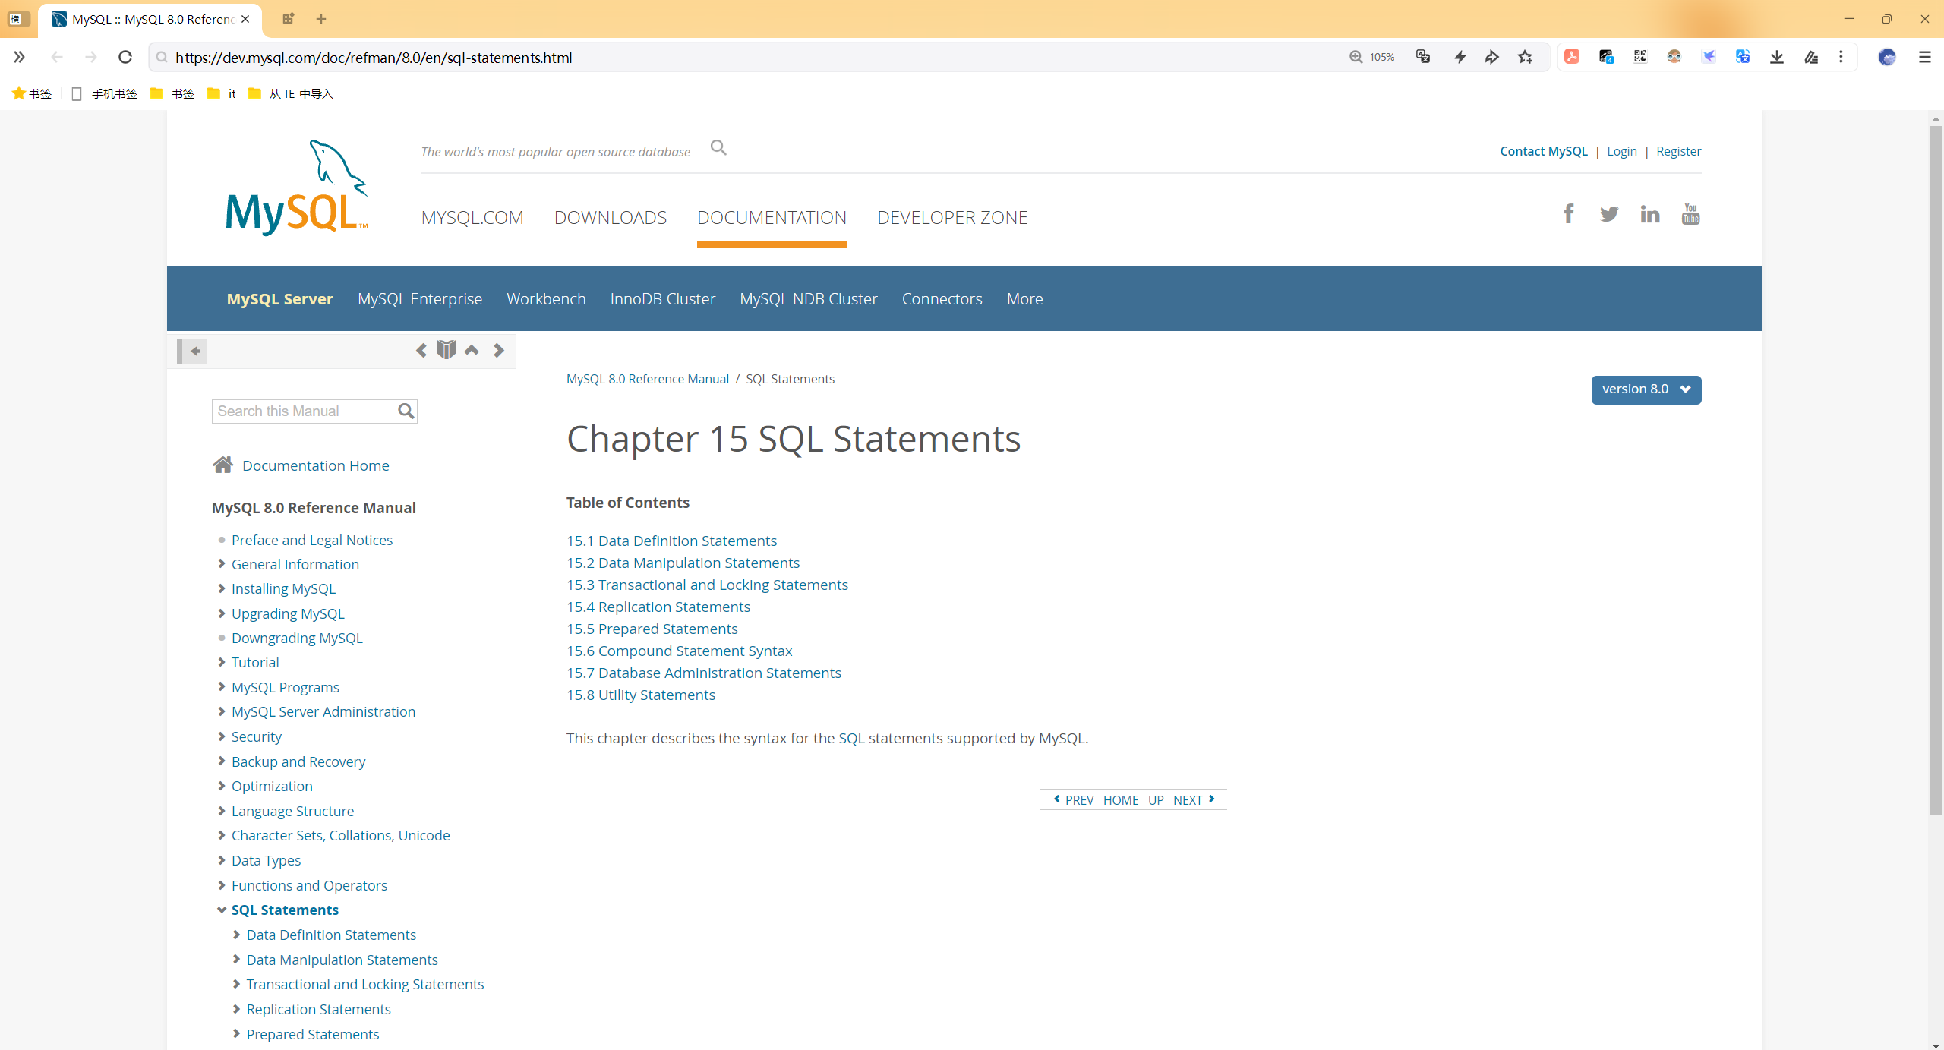The image size is (1944, 1050).
Task: Select InnoDB Cluster in blue menu
Action: pyautogui.click(x=663, y=299)
